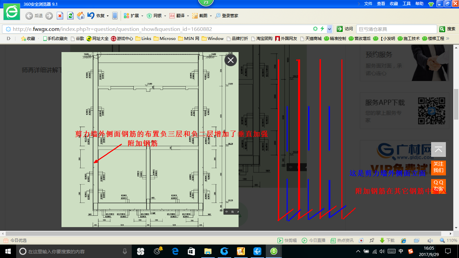
Task: Expand the 扩展 dropdown arrow
Action: (142, 16)
